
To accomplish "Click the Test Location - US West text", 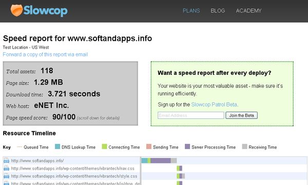I will tap(26, 47).
